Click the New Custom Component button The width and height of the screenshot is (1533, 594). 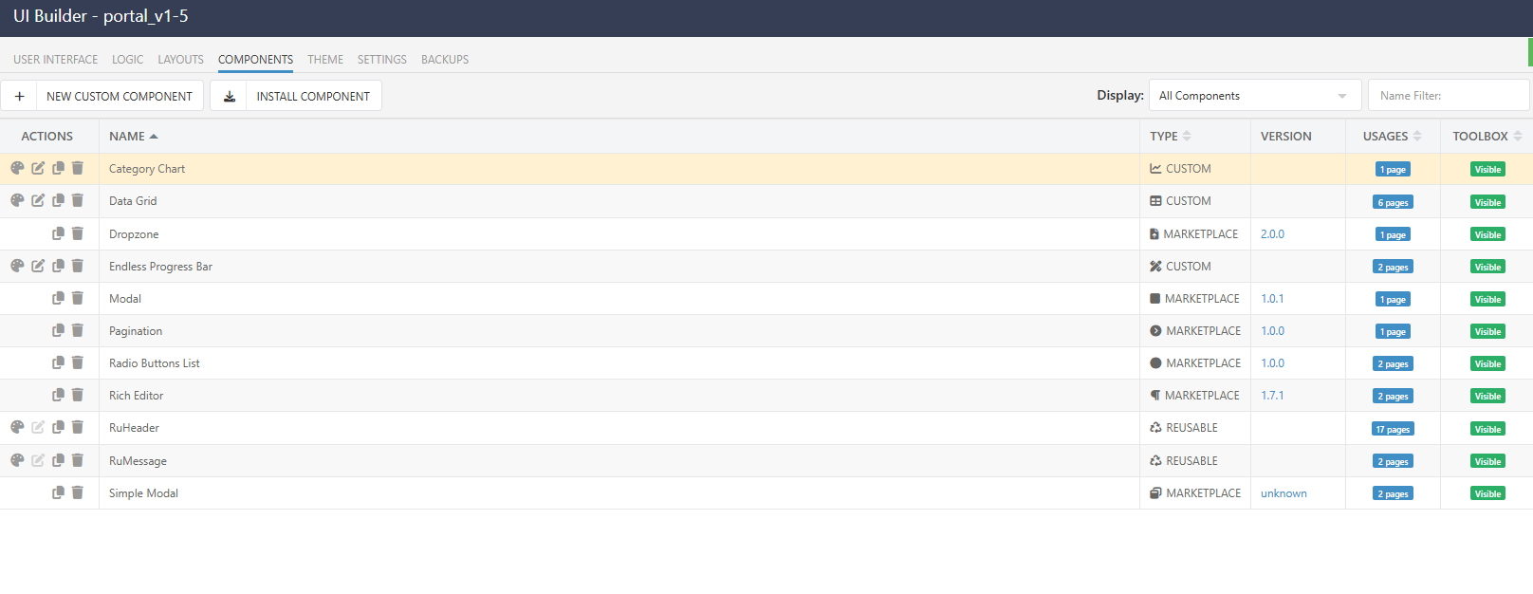coord(120,96)
